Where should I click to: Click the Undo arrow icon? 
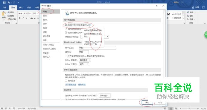coord(9,2)
